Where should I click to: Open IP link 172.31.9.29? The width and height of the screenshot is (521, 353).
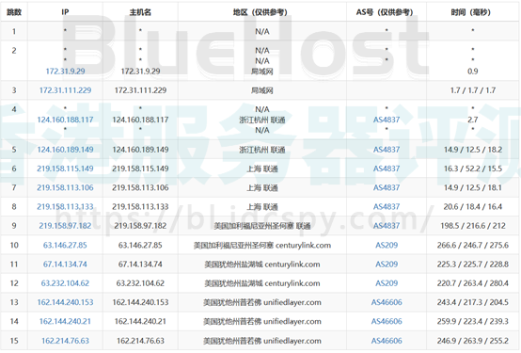(65, 72)
